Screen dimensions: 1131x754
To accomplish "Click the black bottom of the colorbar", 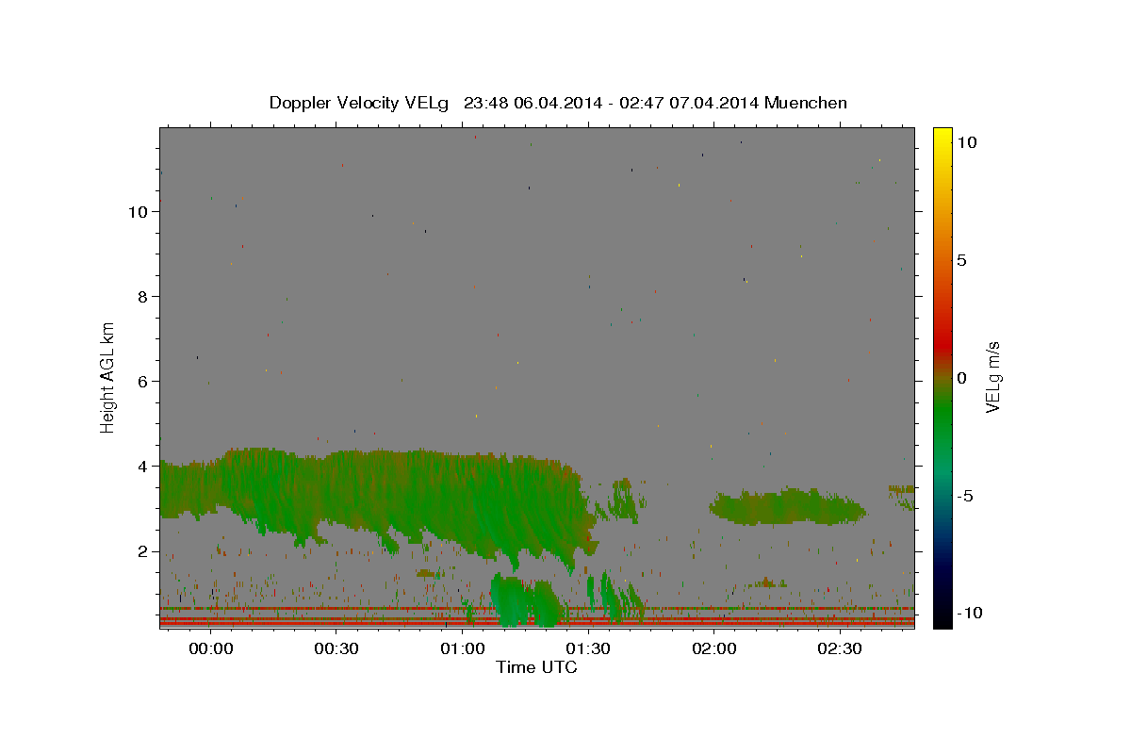I will (x=942, y=617).
